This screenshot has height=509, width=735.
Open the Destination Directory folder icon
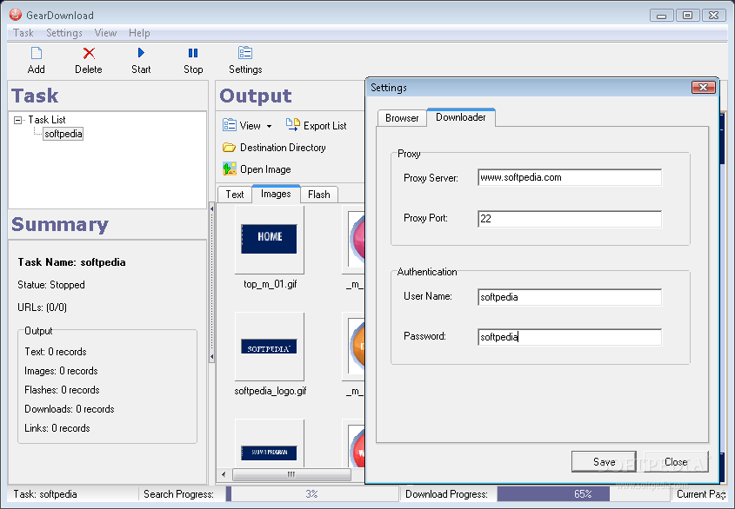tap(230, 148)
